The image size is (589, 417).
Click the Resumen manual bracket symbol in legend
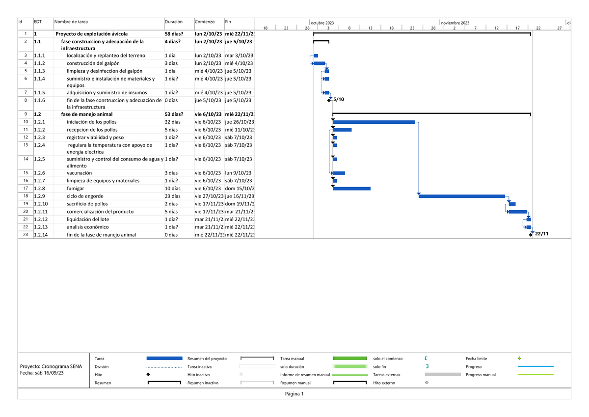[x=350, y=383]
